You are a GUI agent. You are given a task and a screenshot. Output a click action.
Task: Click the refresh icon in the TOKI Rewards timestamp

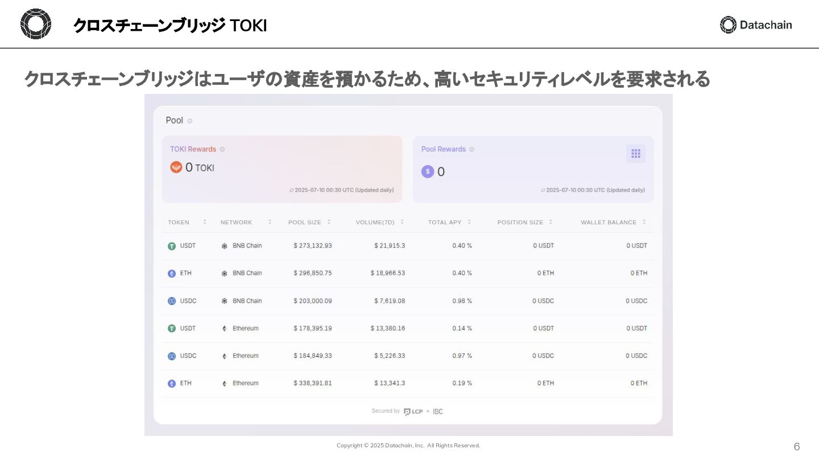pyautogui.click(x=292, y=190)
